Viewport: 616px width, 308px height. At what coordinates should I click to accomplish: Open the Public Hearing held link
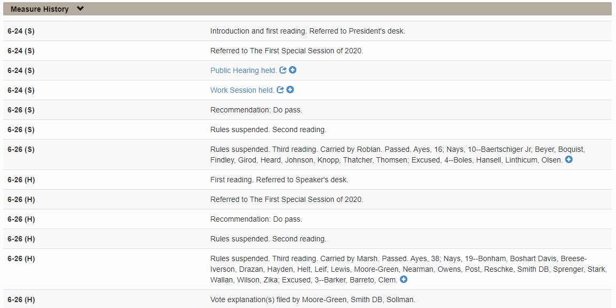click(x=243, y=70)
